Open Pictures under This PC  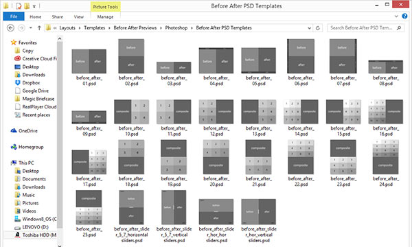click(x=27, y=203)
